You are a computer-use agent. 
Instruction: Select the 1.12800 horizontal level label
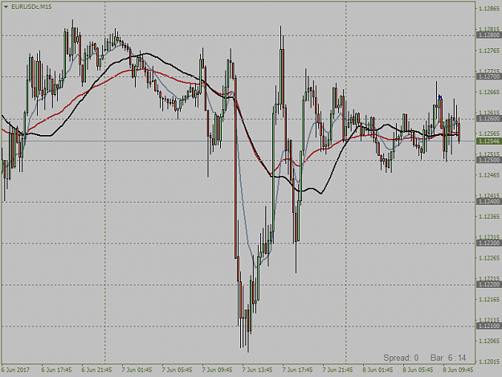[489, 35]
